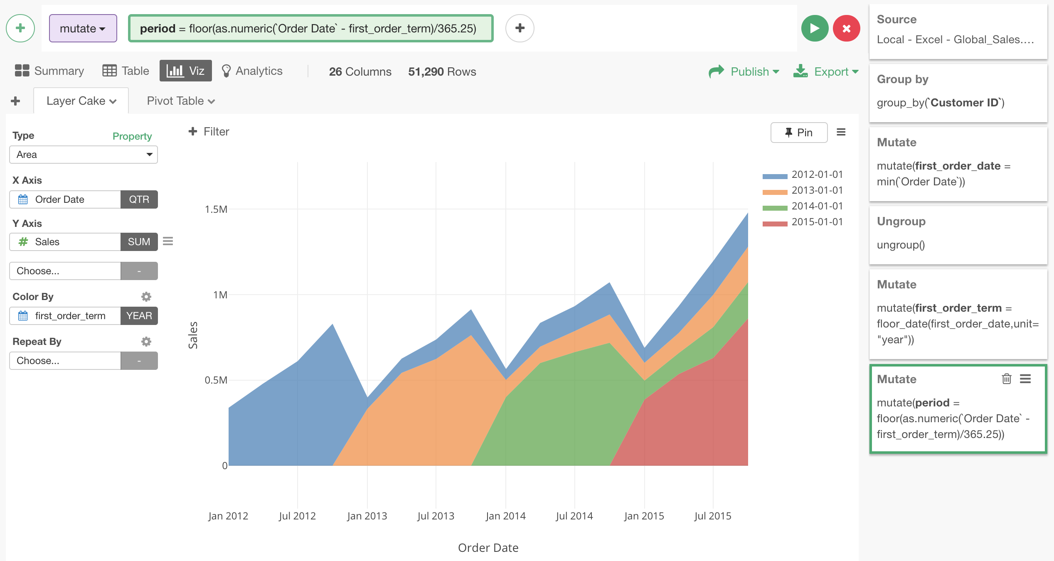Open the mutate command dropdown

coord(83,28)
